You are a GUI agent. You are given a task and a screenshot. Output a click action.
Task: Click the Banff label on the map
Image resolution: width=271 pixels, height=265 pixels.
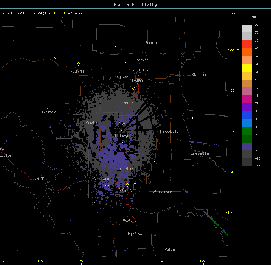click(39, 178)
